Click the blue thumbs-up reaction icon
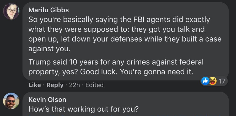236x116 pixels. click(205, 81)
